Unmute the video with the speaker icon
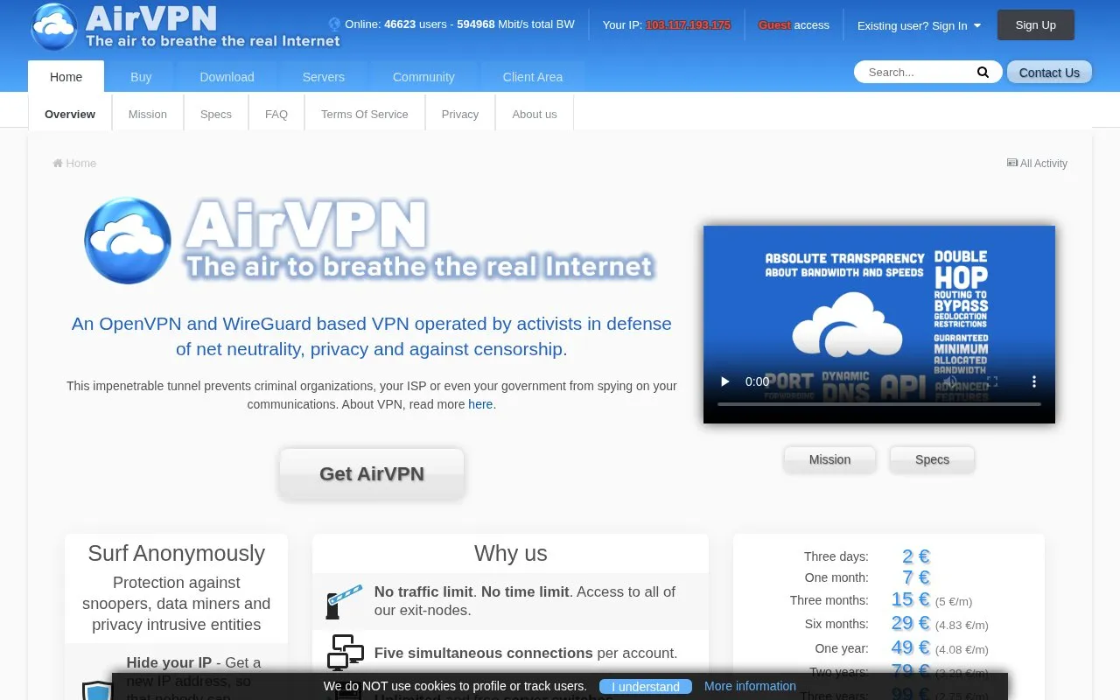The width and height of the screenshot is (1120, 700). pos(950,381)
